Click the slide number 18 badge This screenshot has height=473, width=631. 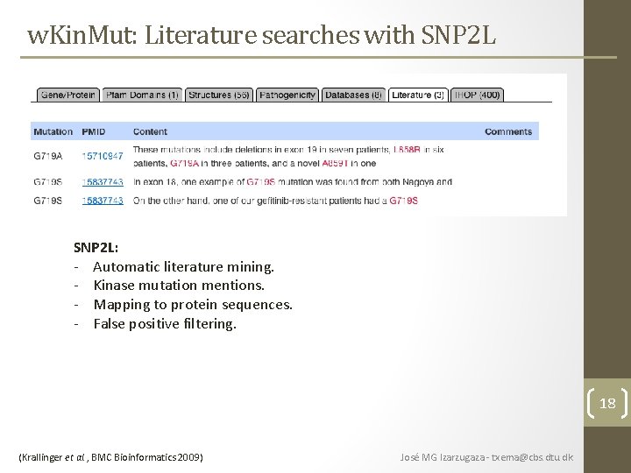[607, 403]
